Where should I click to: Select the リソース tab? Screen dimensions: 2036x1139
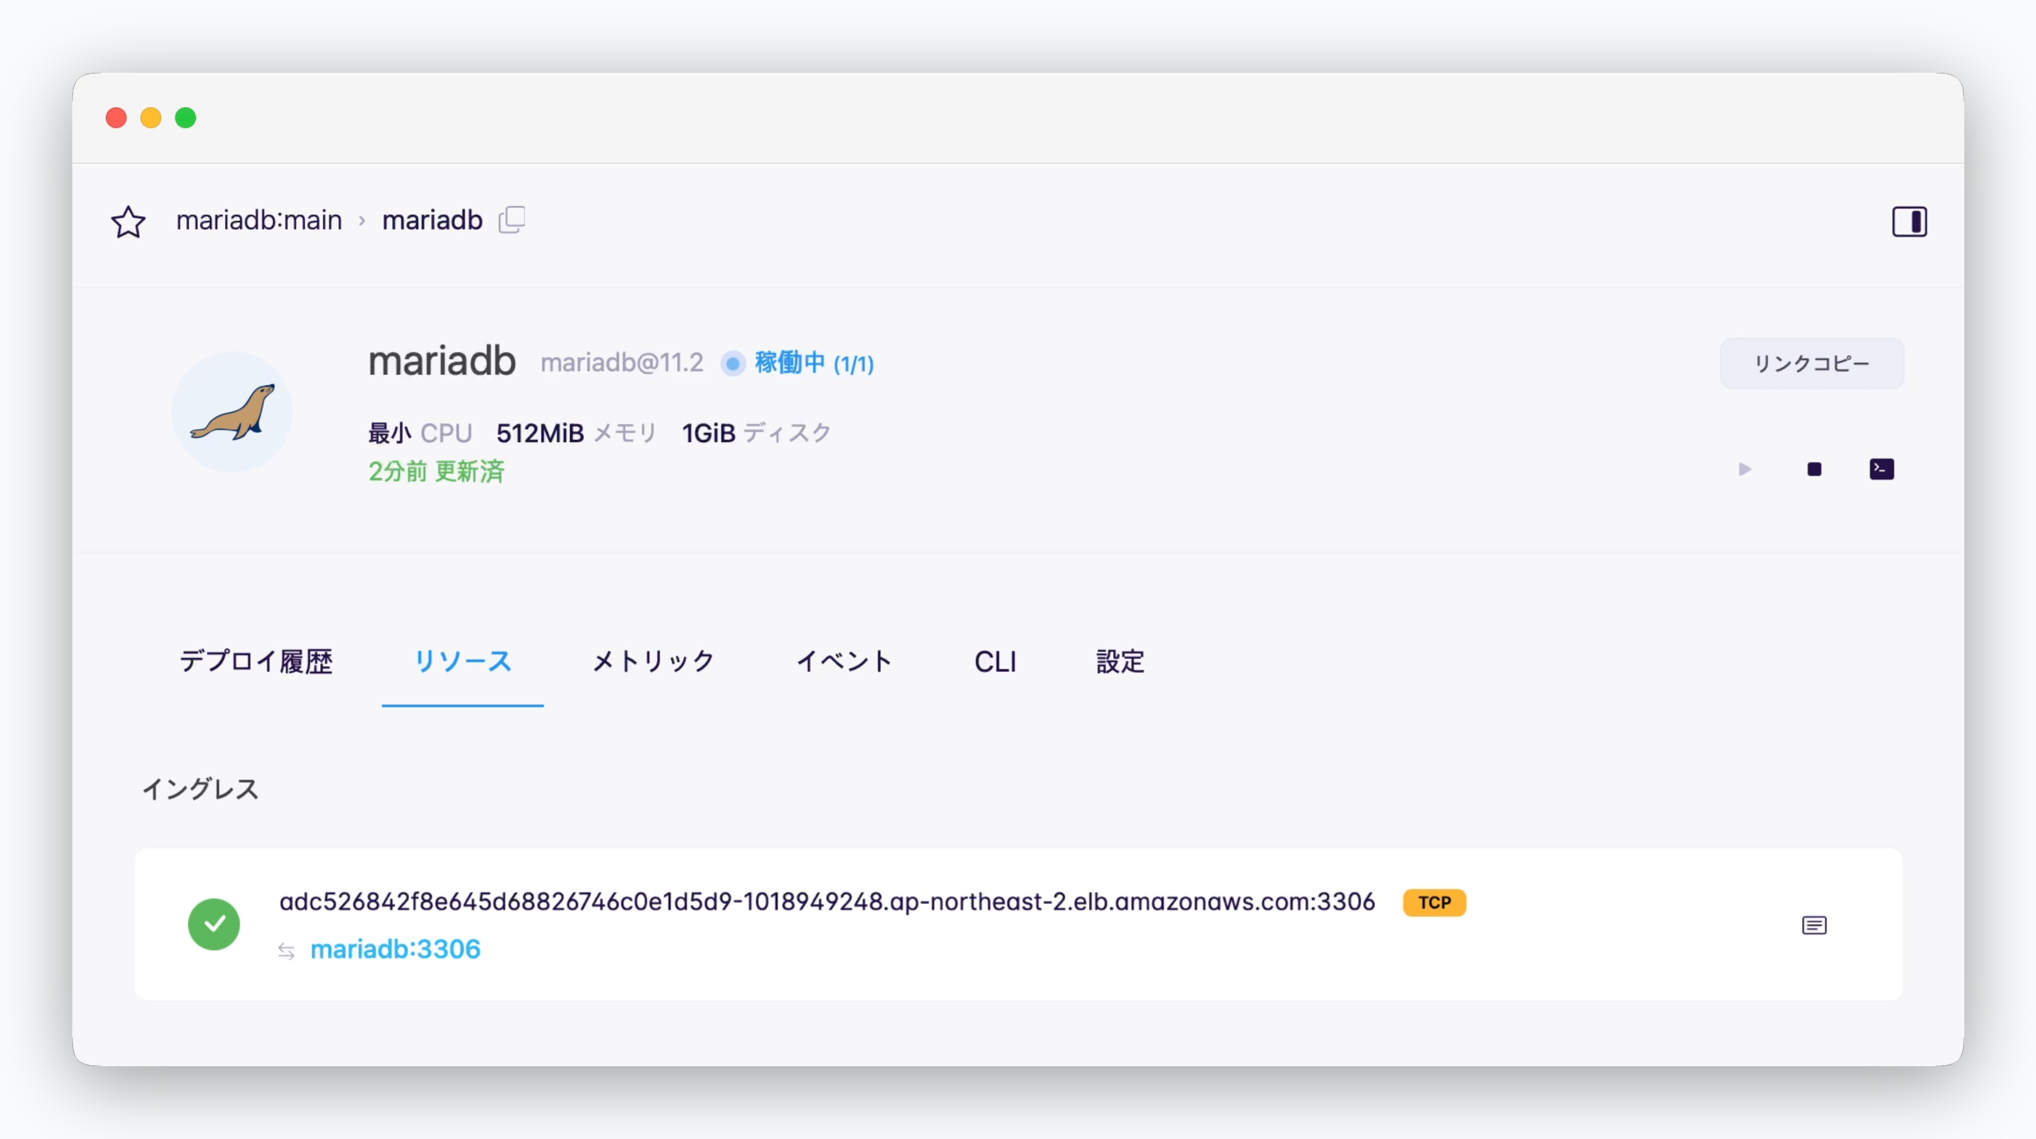tap(463, 662)
